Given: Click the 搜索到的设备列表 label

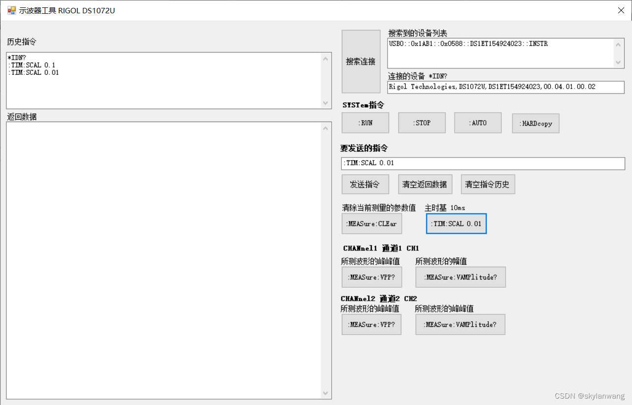Looking at the screenshot, I should pos(418,33).
